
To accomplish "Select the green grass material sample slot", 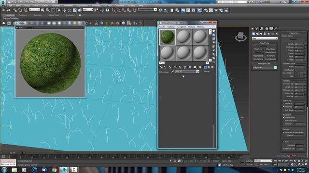I will point(168,37).
